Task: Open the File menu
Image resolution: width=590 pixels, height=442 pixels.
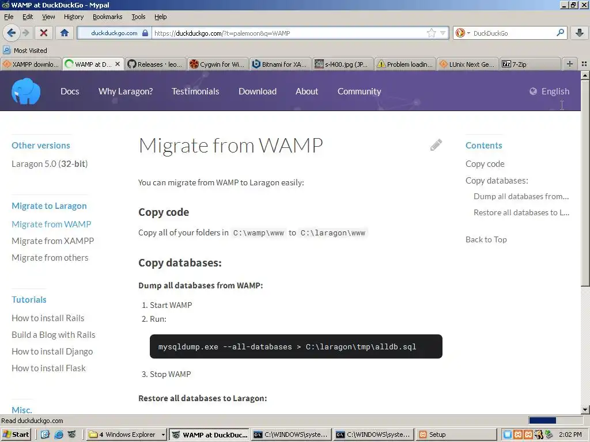Action: (x=9, y=17)
